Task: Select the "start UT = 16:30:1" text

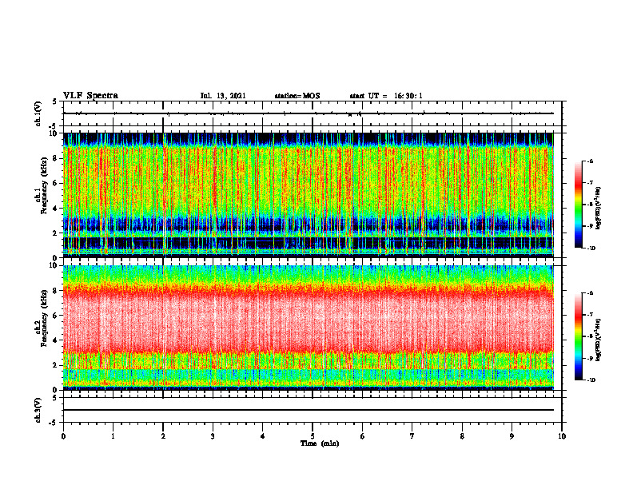Action: point(386,96)
